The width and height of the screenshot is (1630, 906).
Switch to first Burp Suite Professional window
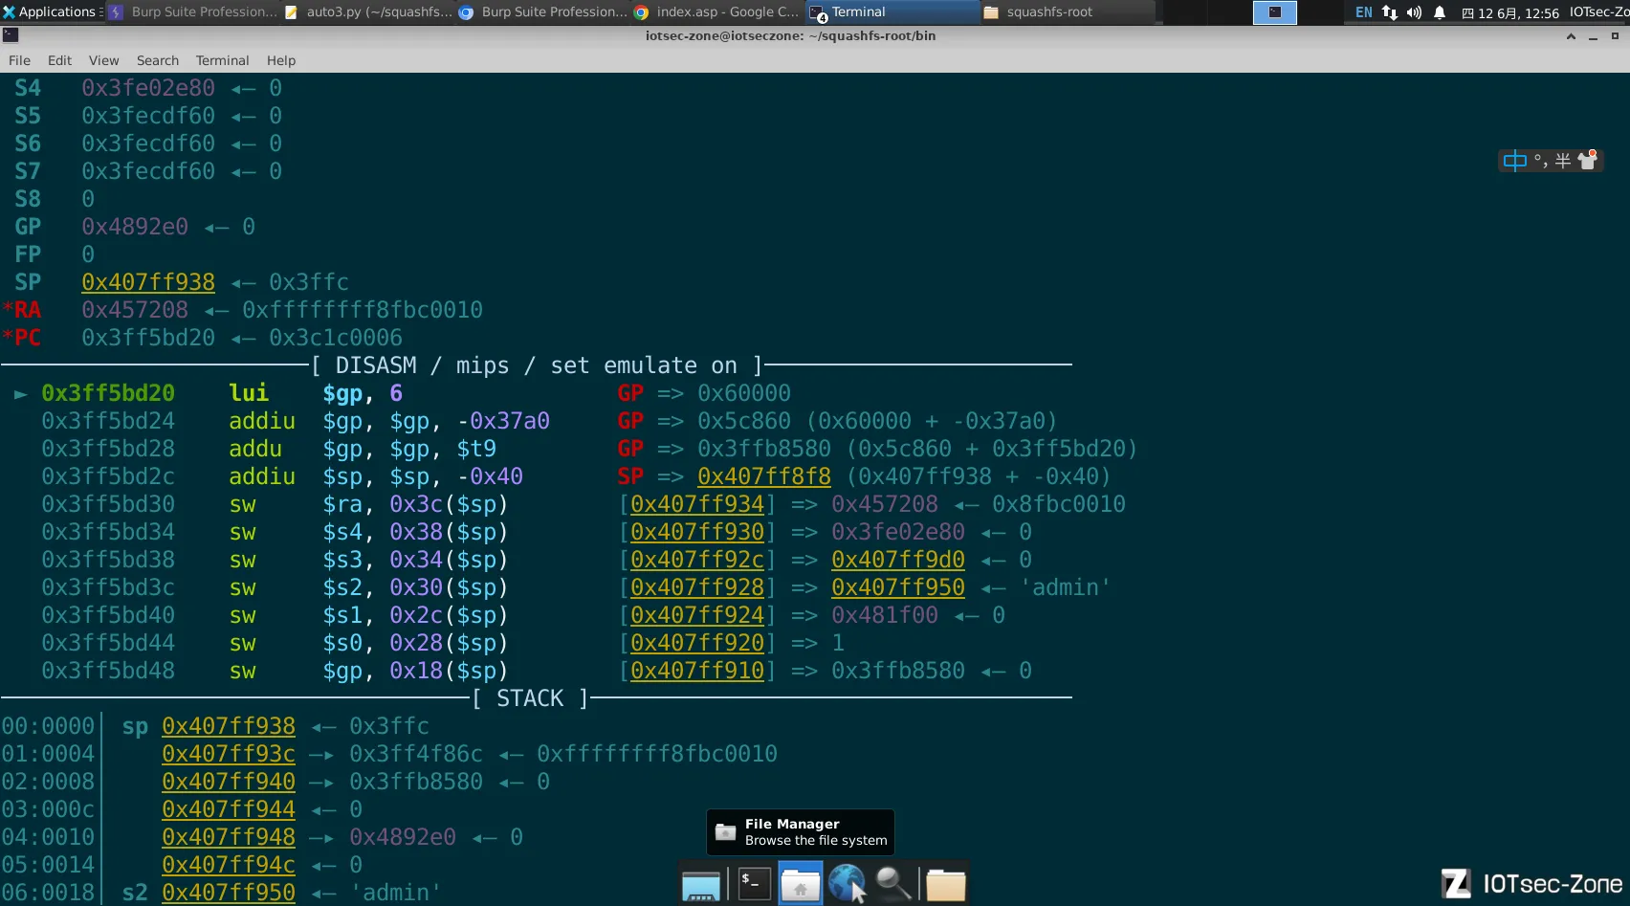193,11
